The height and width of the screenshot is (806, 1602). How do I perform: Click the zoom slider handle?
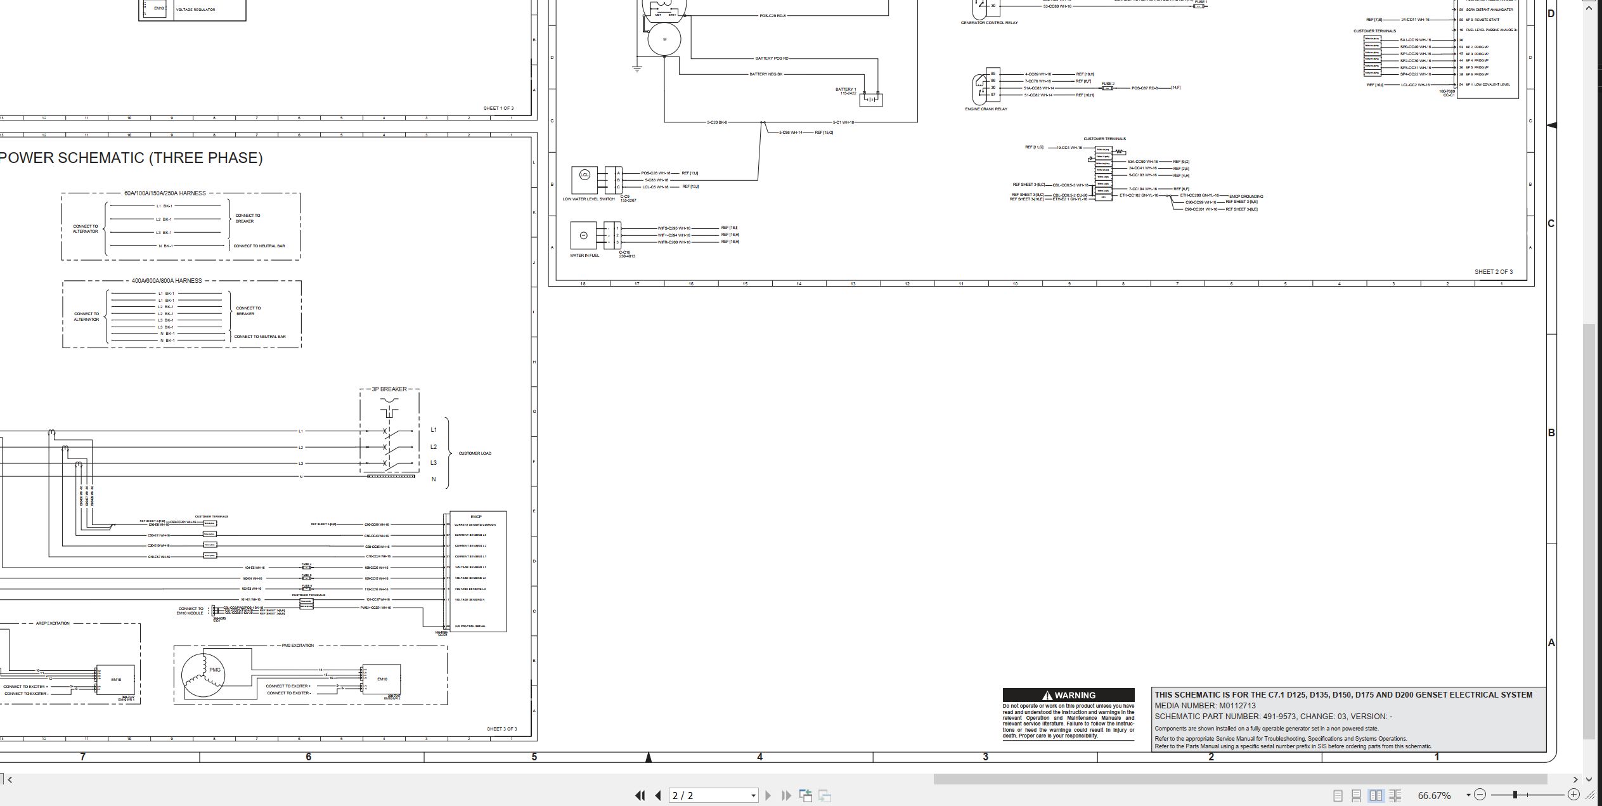click(1515, 795)
